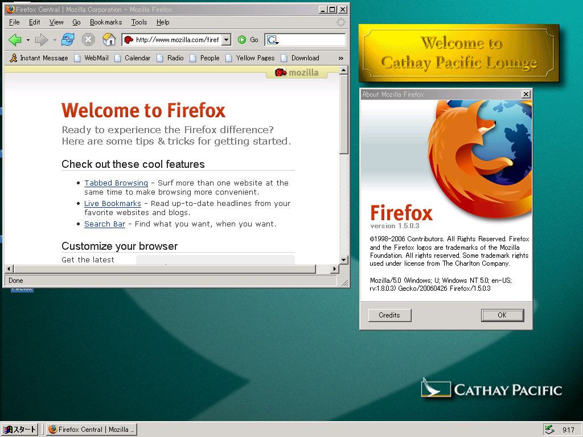583x437 pixels.
Task: Click the green Go button icon
Action: tap(241, 40)
